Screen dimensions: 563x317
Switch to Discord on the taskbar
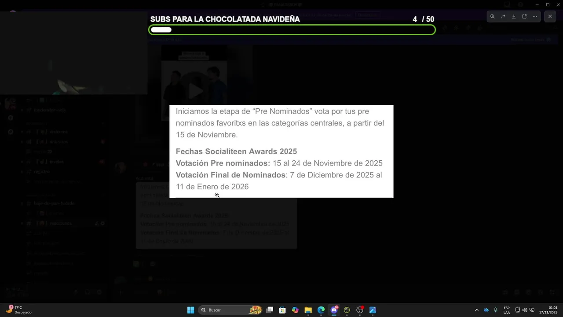[334, 310]
